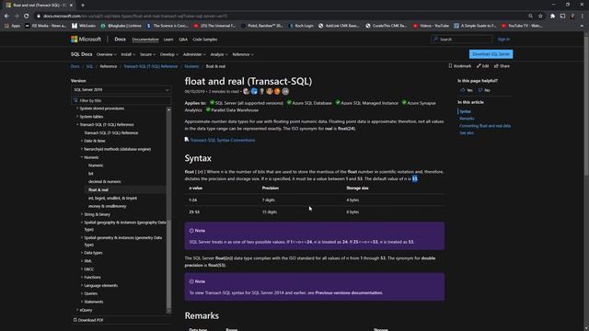Click the address bar lock icon
This screenshot has width=589, height=331.
tap(39, 17)
